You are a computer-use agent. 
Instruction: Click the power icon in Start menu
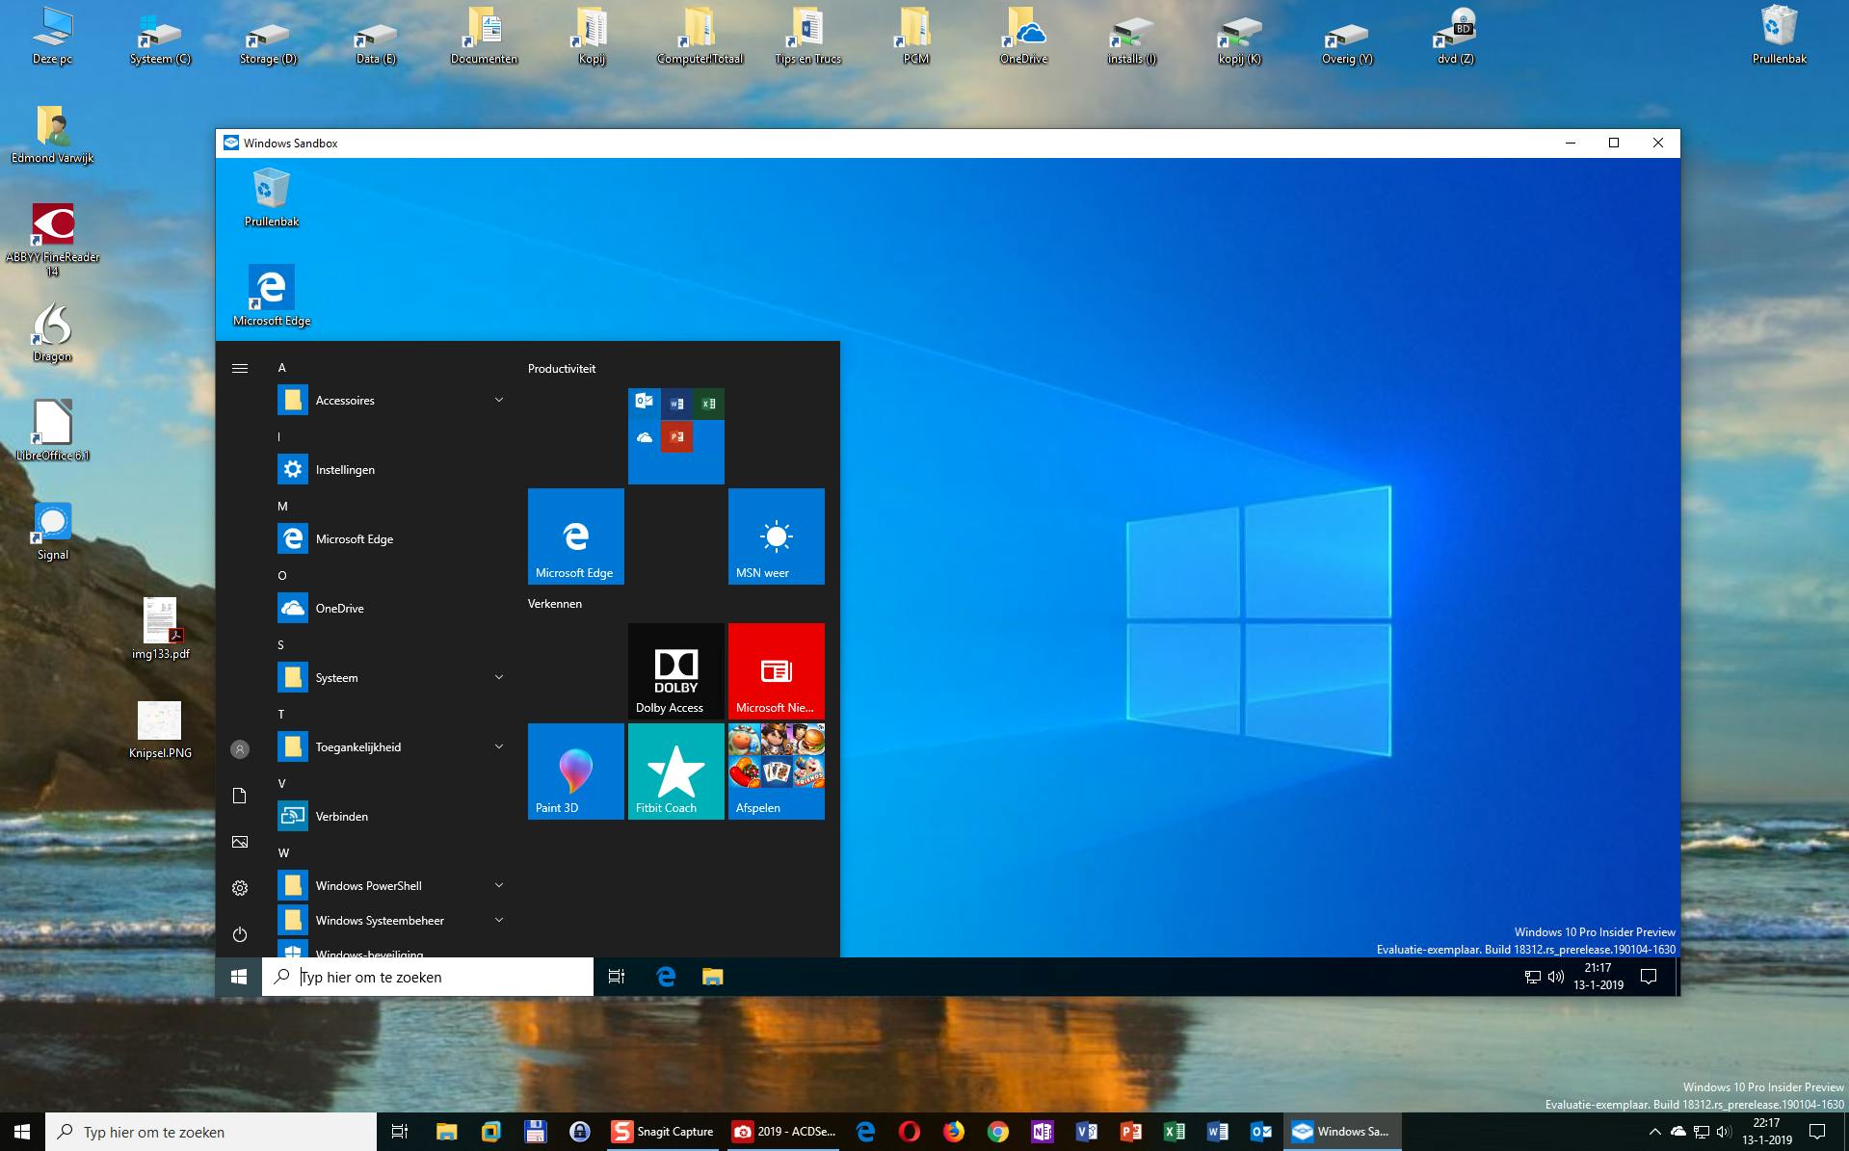click(x=240, y=934)
